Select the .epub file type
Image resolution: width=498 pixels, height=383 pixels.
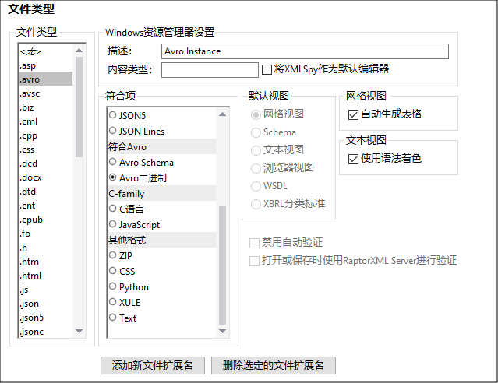(x=45, y=220)
